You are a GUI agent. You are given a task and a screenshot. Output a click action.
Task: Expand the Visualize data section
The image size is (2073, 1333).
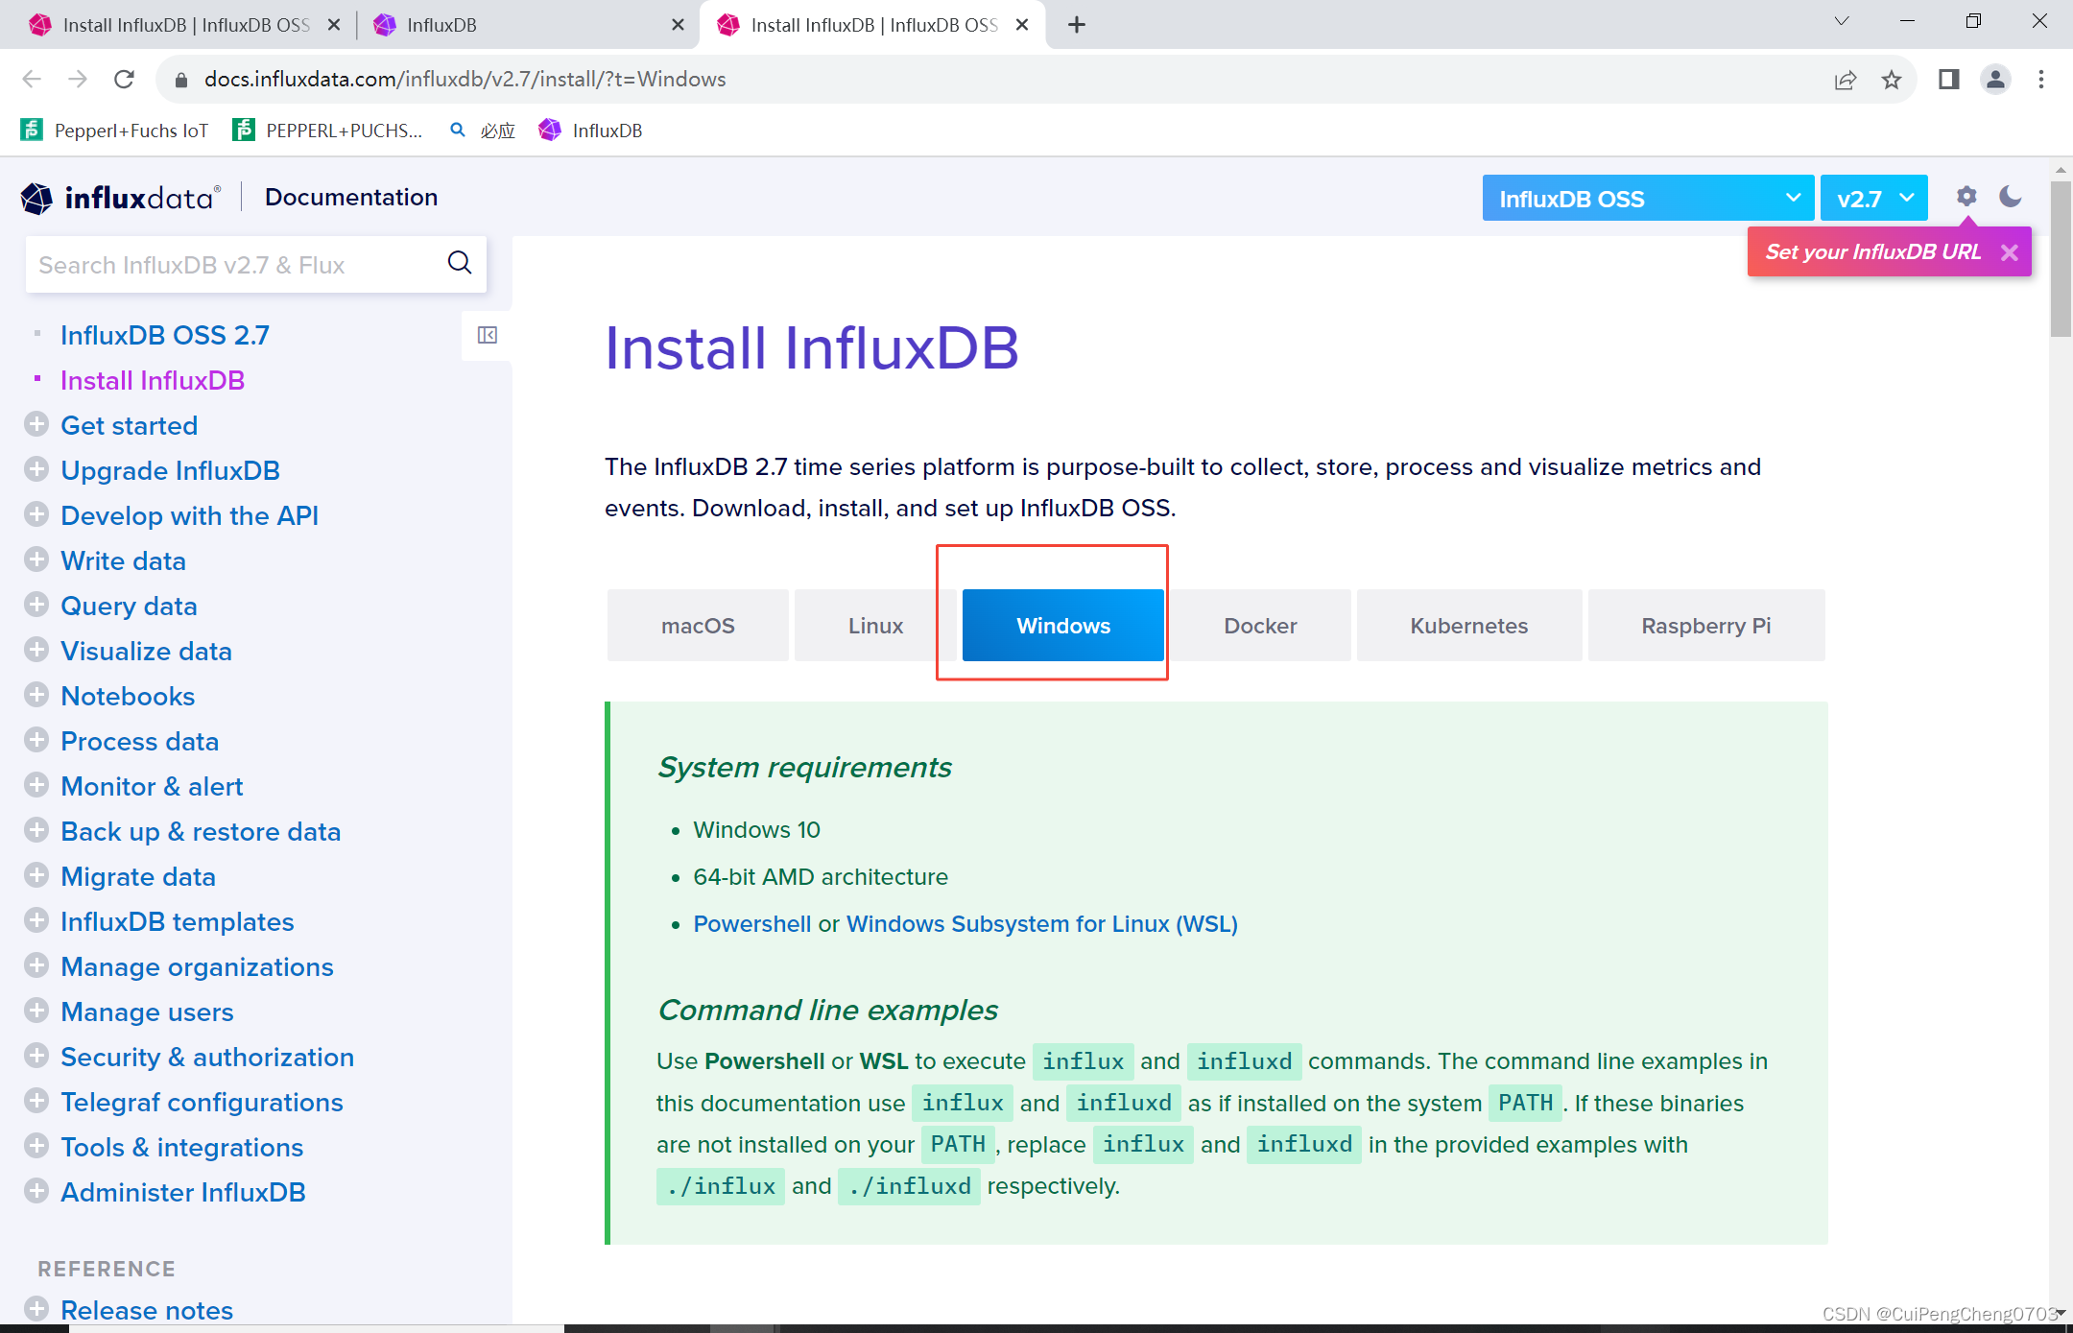click(36, 650)
